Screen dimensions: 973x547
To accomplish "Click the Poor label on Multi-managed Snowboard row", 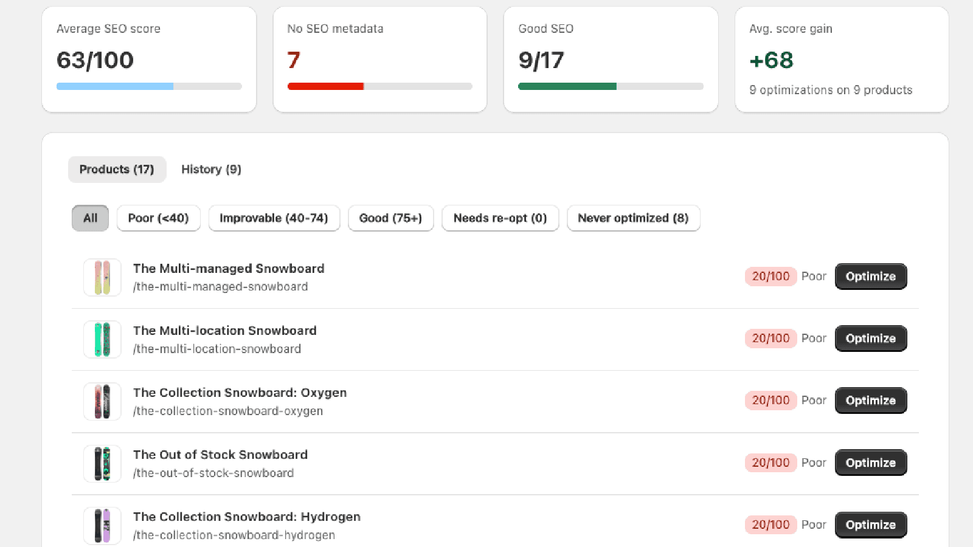I will [x=814, y=277].
